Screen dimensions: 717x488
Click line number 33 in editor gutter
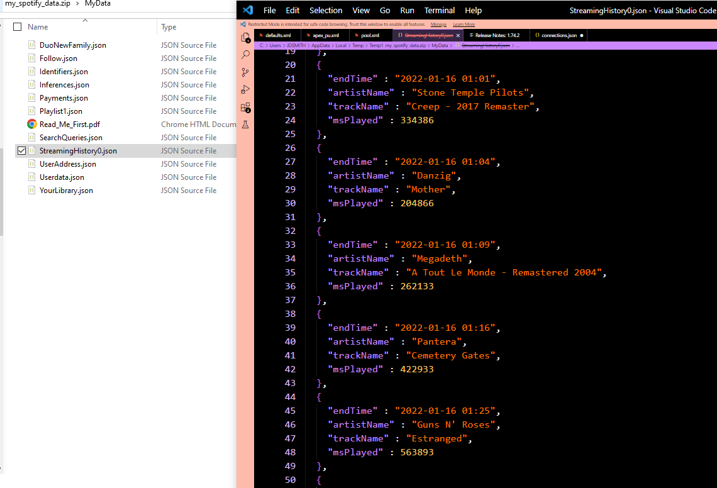click(290, 245)
